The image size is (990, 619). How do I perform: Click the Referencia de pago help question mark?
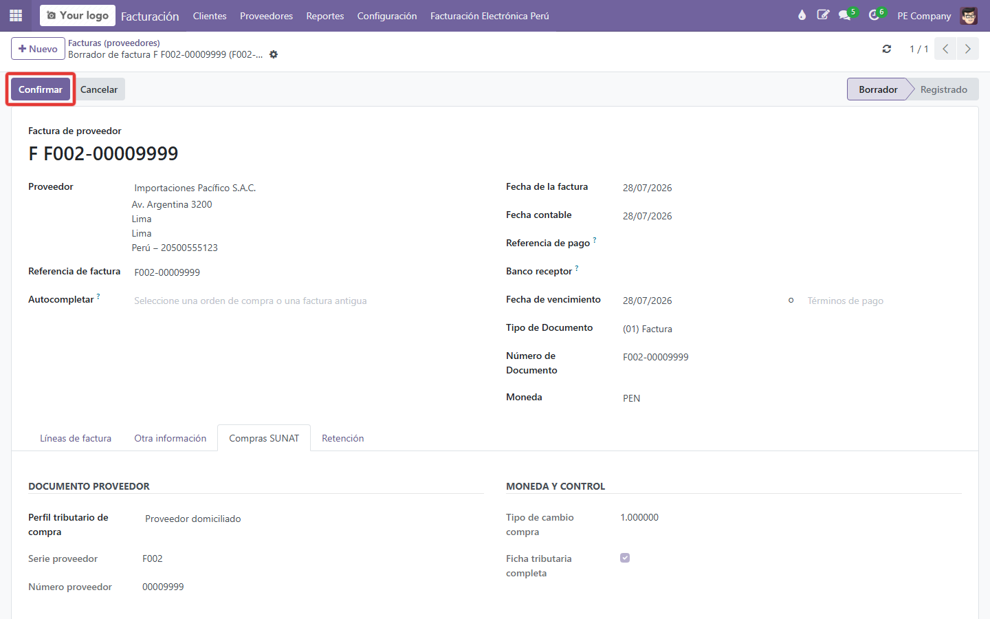tap(595, 240)
